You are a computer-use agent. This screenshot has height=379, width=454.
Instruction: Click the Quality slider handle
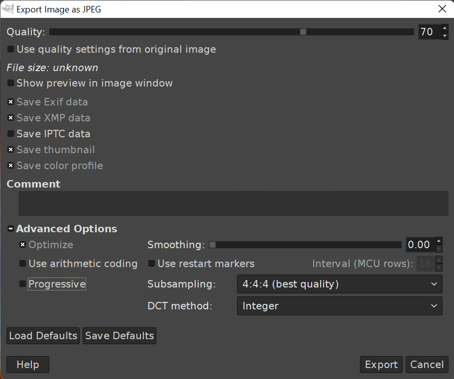click(x=303, y=32)
